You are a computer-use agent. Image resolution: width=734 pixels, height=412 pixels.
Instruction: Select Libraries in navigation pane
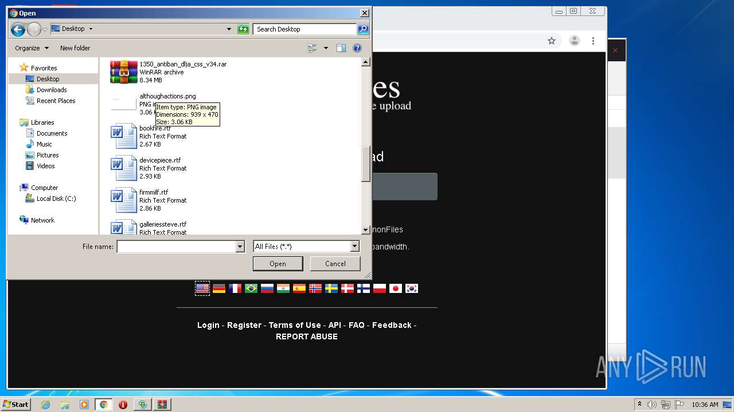pos(42,122)
